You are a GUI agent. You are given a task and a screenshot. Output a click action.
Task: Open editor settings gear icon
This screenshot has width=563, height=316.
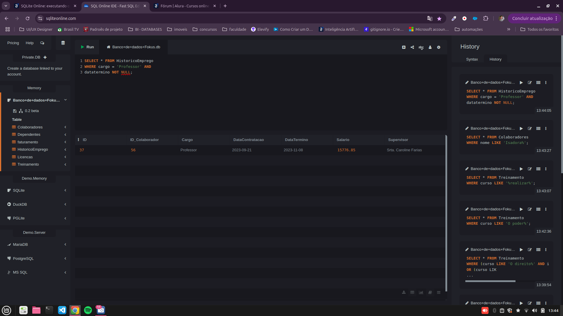coord(439,47)
